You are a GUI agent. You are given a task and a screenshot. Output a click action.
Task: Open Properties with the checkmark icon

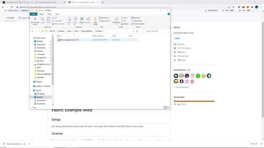click(x=116, y=19)
